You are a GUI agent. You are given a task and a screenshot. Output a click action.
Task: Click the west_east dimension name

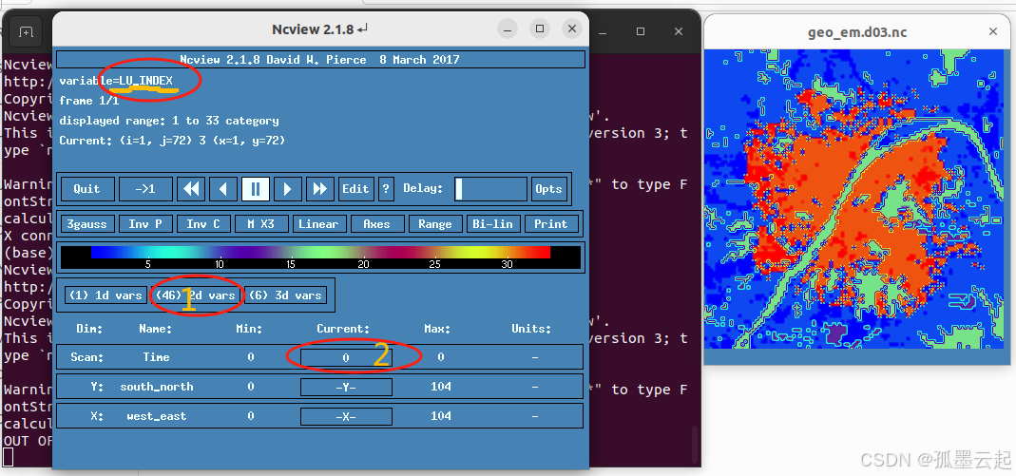tap(157, 416)
